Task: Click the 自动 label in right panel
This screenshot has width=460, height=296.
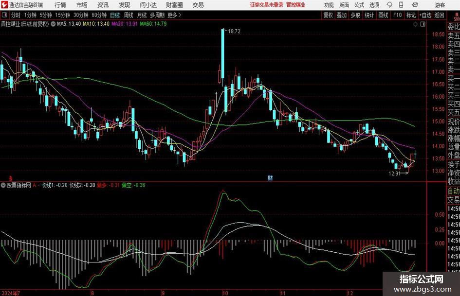Action: tap(453, 191)
